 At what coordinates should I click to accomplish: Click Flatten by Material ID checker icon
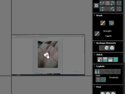pos(113,72)
